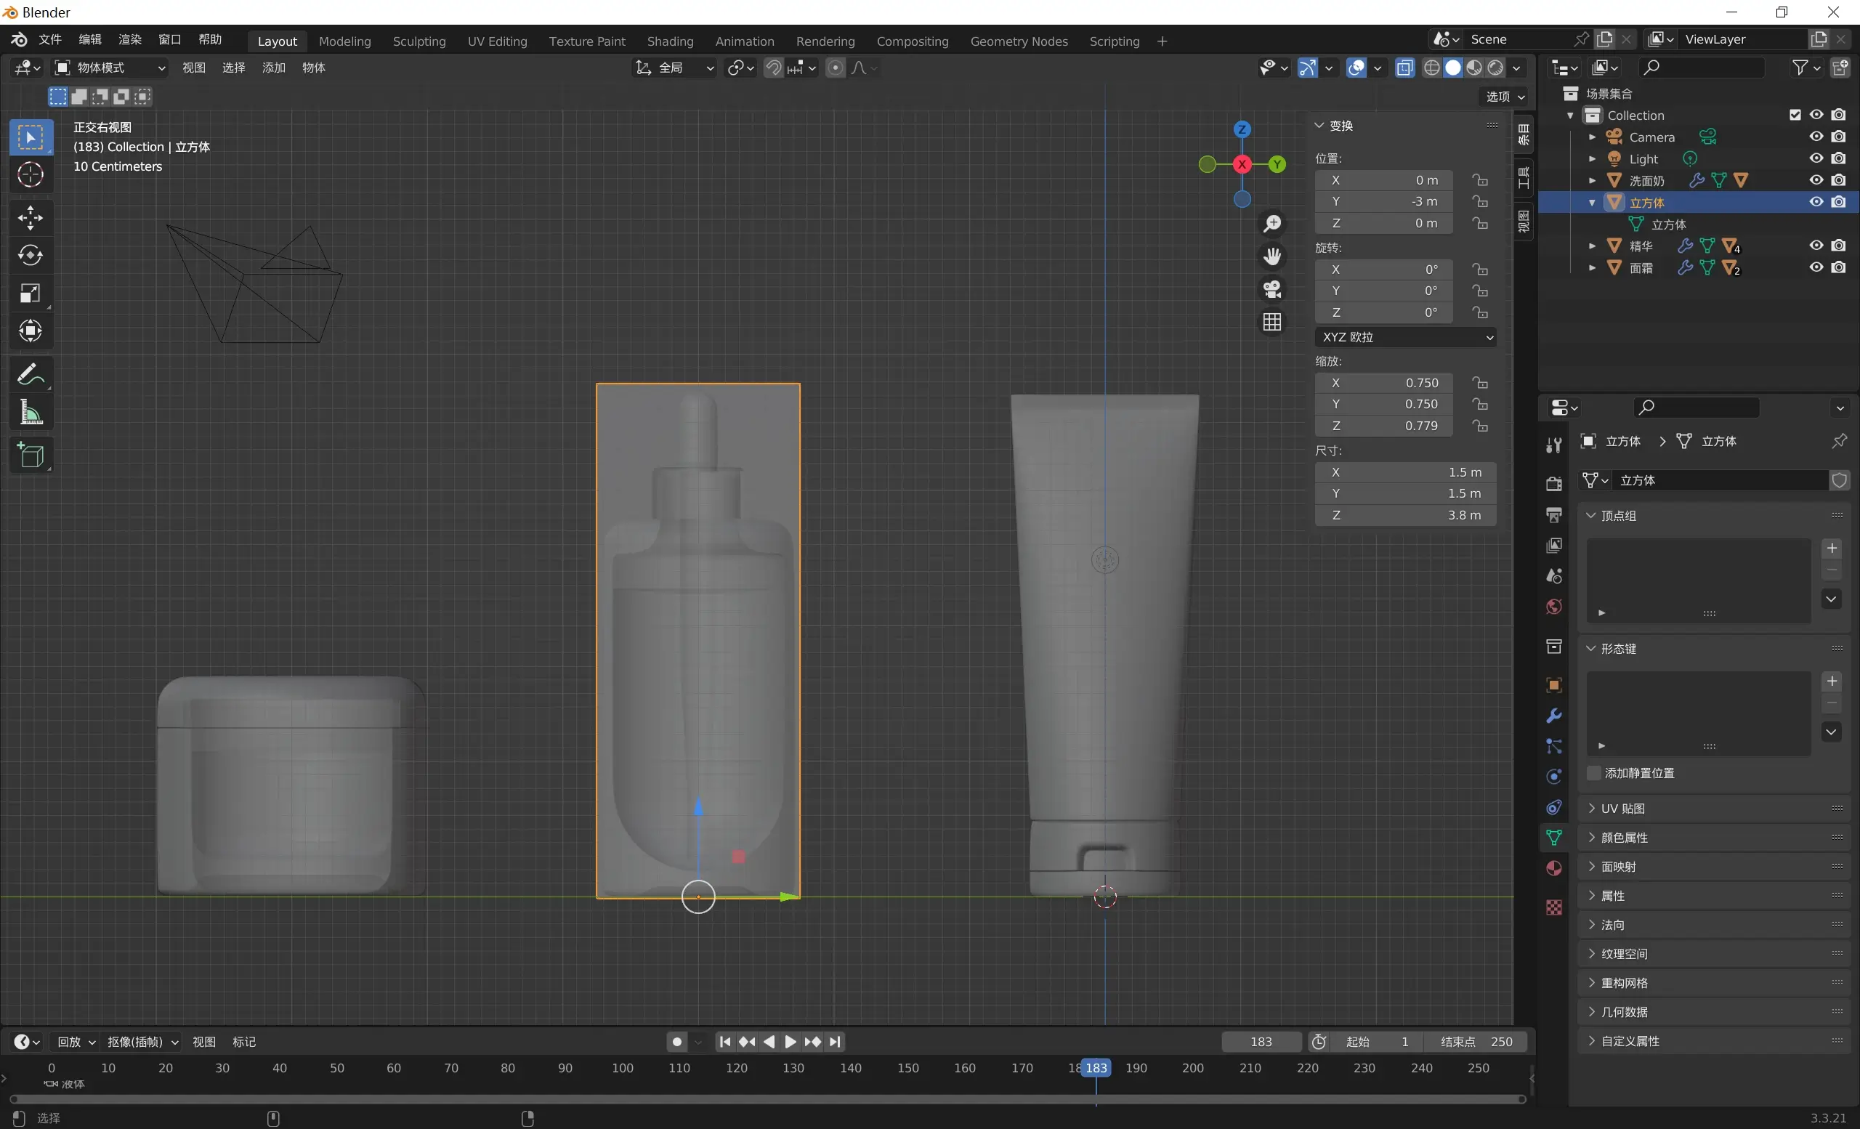Enable the 添加静置位置 checkbox
Image resolution: width=1860 pixels, height=1129 pixels.
click(1593, 773)
